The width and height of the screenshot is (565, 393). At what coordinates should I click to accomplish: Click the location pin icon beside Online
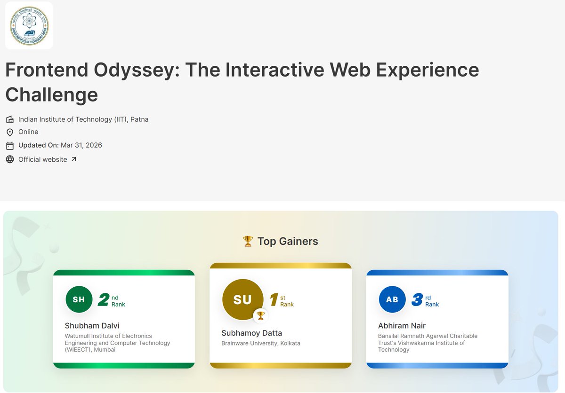coord(10,132)
